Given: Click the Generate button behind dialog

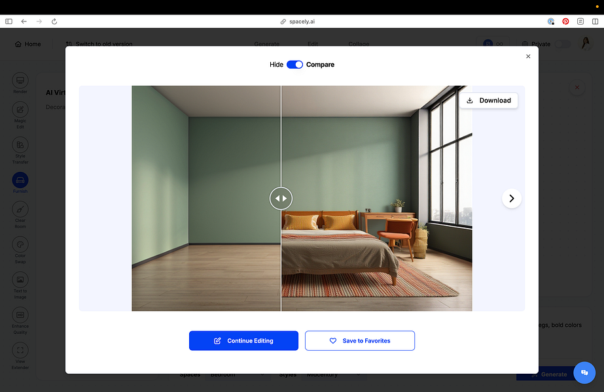Looking at the screenshot, I should 548,374.
